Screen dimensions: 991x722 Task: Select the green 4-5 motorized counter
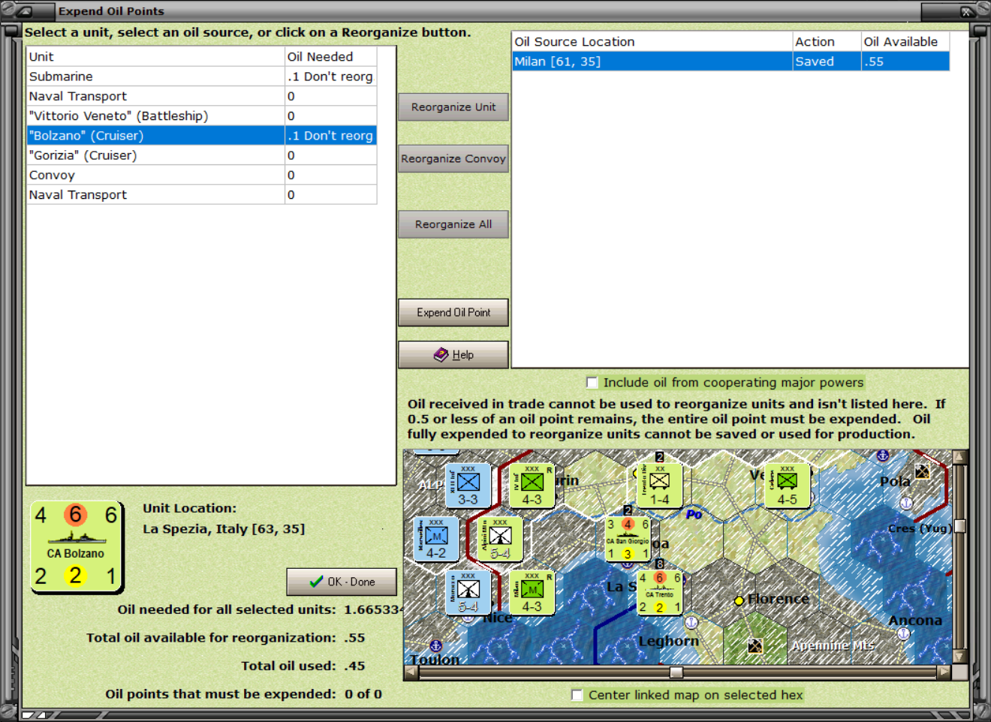(787, 485)
